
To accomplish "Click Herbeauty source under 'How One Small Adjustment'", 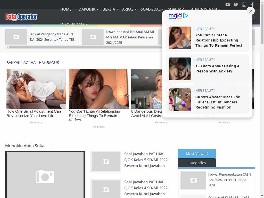I will click(x=36, y=122).
